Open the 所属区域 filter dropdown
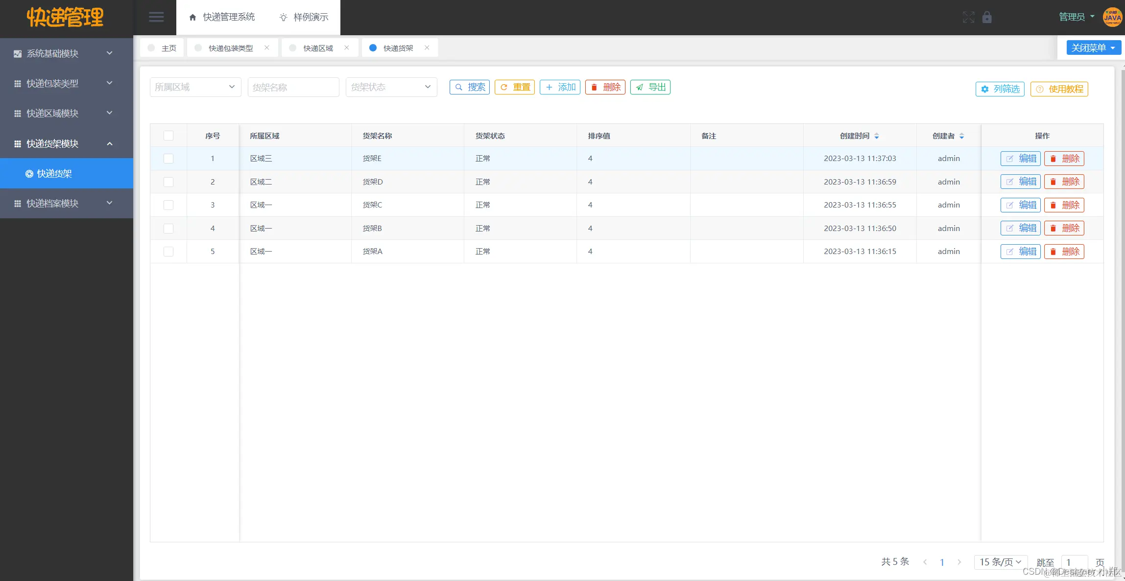The height and width of the screenshot is (581, 1125). pyautogui.click(x=195, y=87)
